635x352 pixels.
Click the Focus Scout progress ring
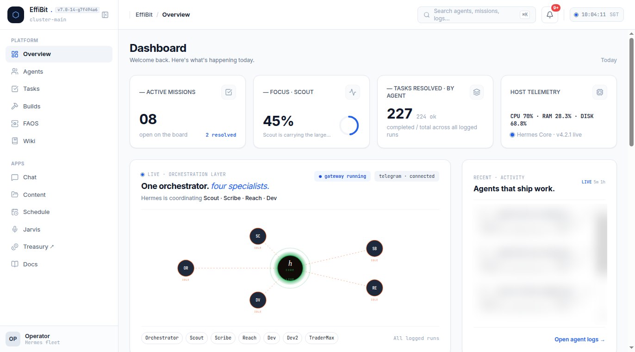[349, 126]
